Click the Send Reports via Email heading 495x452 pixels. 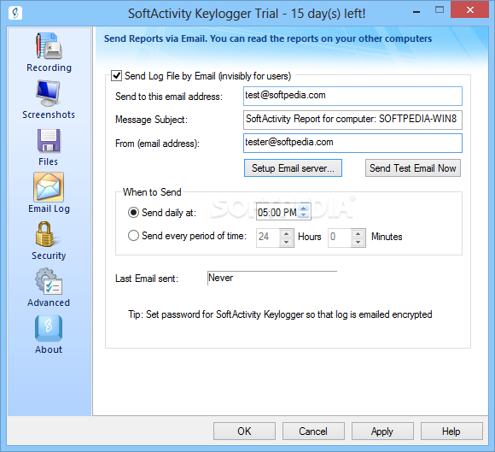point(268,38)
